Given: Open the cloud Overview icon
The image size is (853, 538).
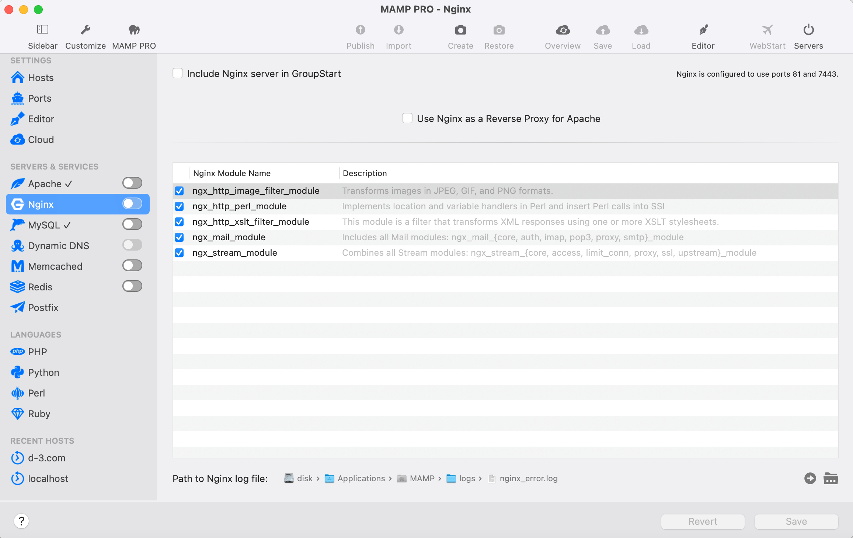Looking at the screenshot, I should pos(563,29).
